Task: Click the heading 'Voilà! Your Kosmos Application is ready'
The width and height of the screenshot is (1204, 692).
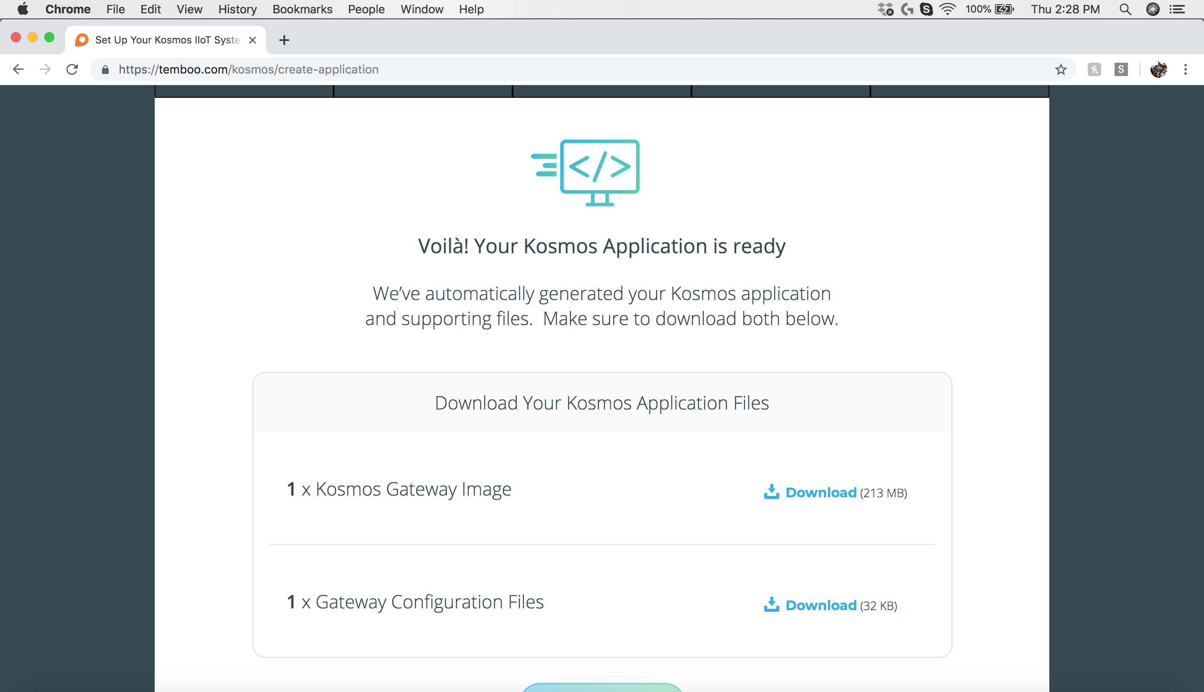Action: (601, 246)
